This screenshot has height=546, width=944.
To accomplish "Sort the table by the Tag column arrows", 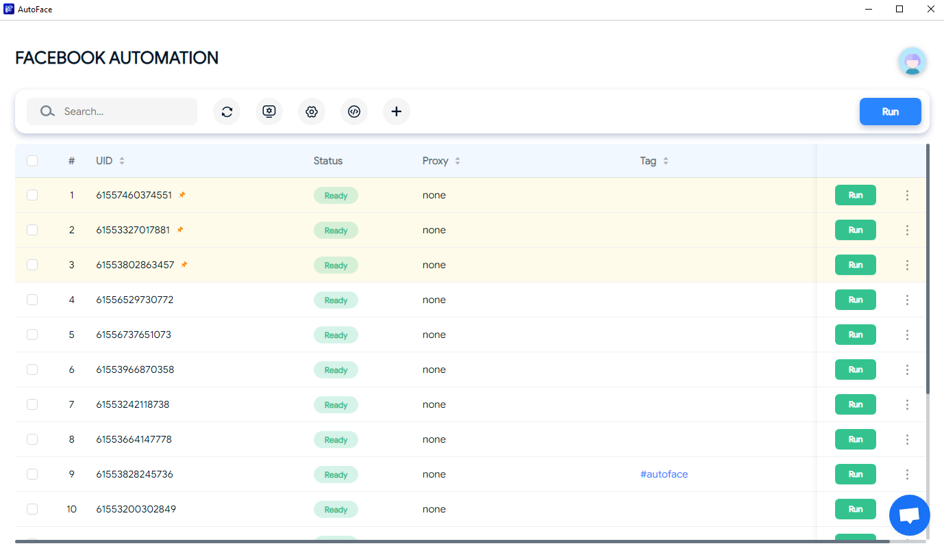I will [666, 161].
